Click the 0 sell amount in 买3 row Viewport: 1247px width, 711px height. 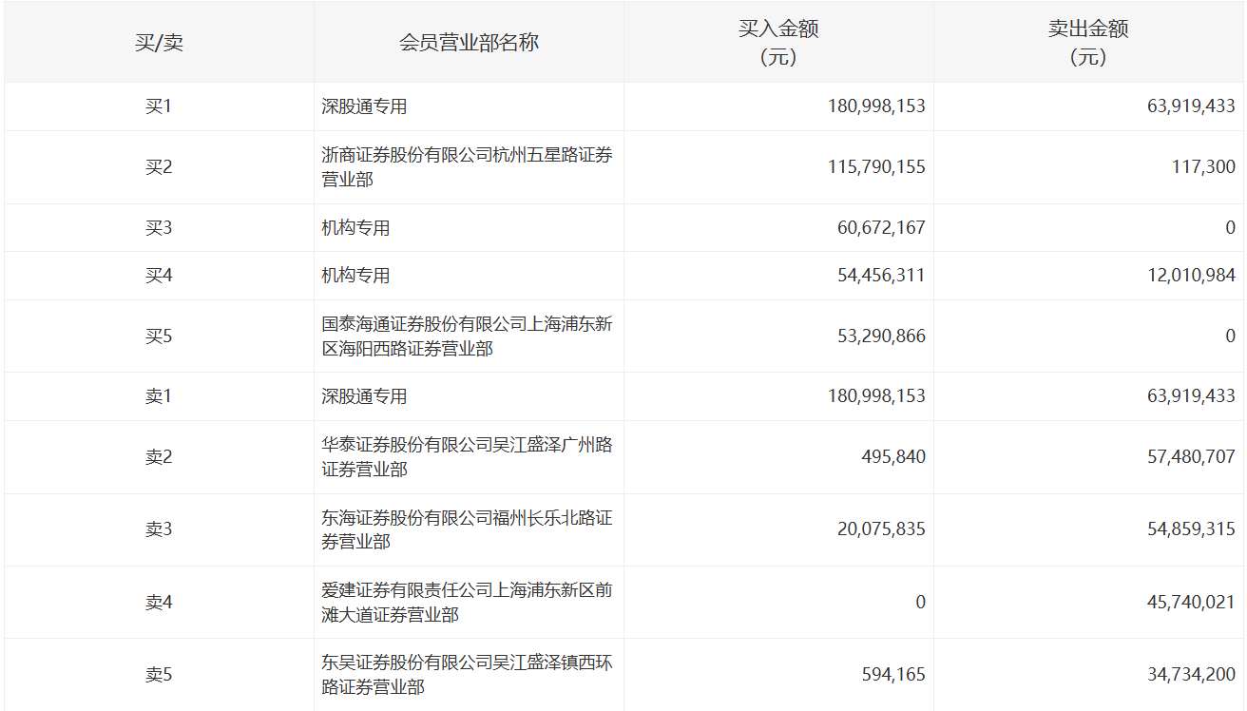tap(1231, 228)
